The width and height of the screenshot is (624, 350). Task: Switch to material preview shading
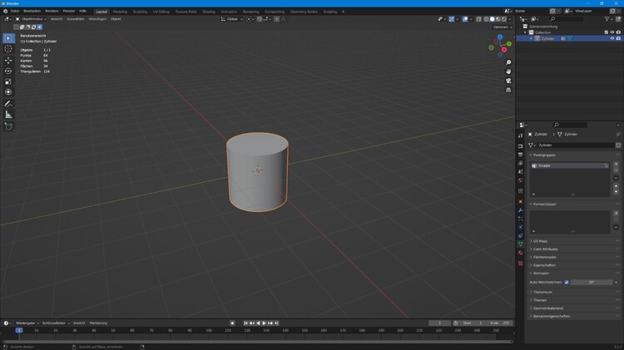tap(498, 19)
